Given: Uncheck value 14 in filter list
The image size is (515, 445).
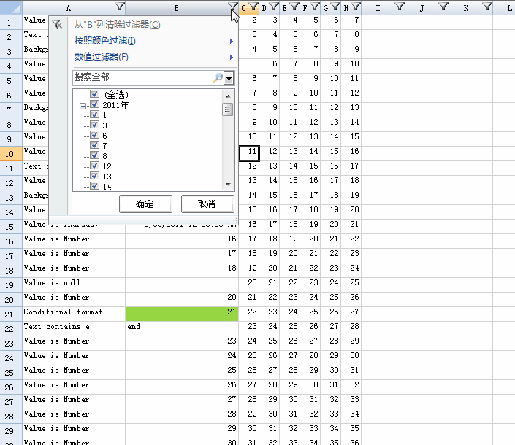Looking at the screenshot, I should coord(94,186).
